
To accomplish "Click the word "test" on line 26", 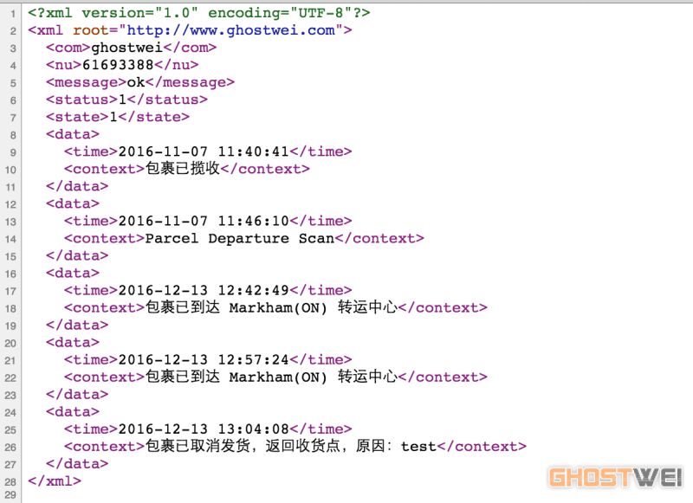I will (418, 447).
